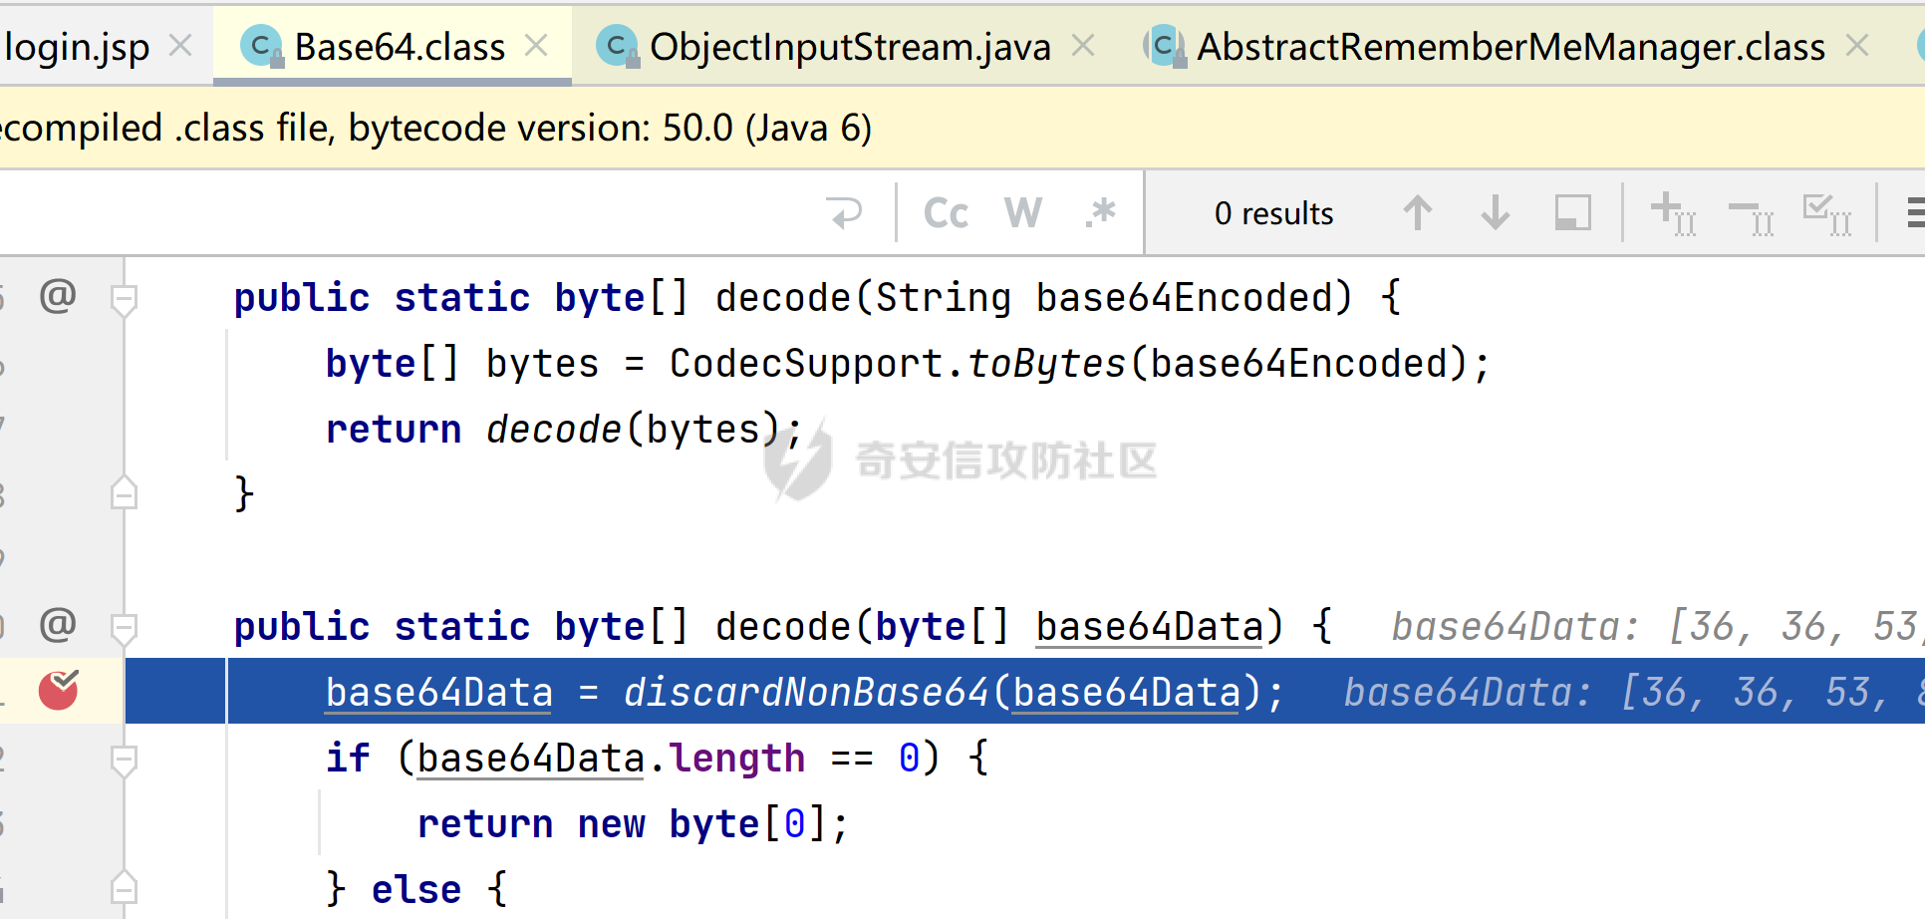The width and height of the screenshot is (1925, 919).
Task: Switch to ObjectInputStream.java tab
Action: (849, 47)
